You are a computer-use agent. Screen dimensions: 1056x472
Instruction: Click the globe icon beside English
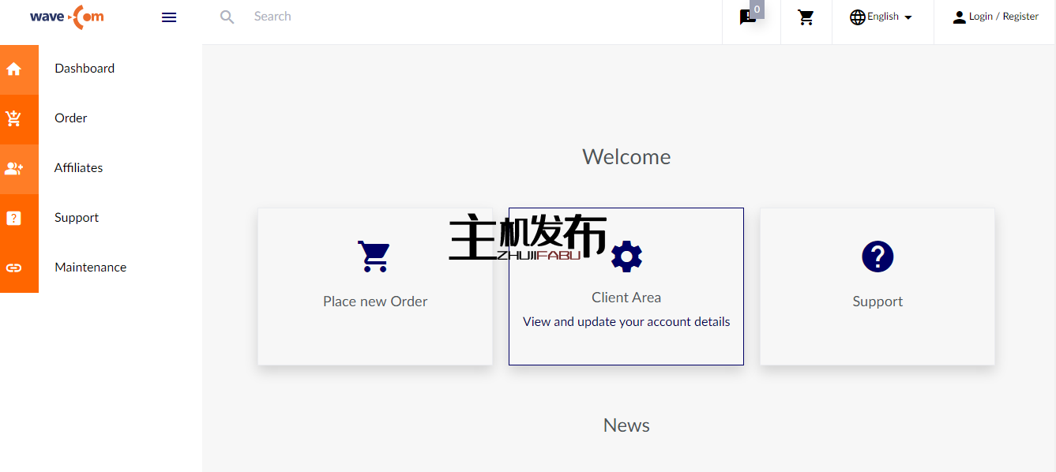point(857,17)
